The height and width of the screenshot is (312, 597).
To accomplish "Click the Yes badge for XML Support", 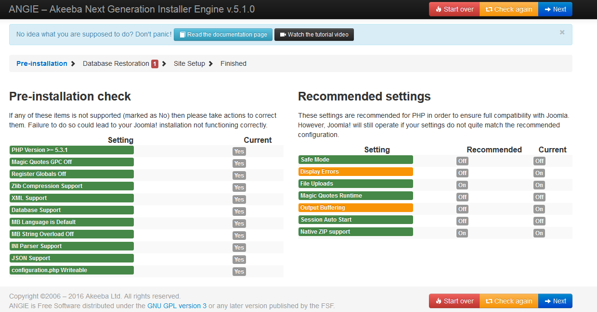I will click(239, 200).
